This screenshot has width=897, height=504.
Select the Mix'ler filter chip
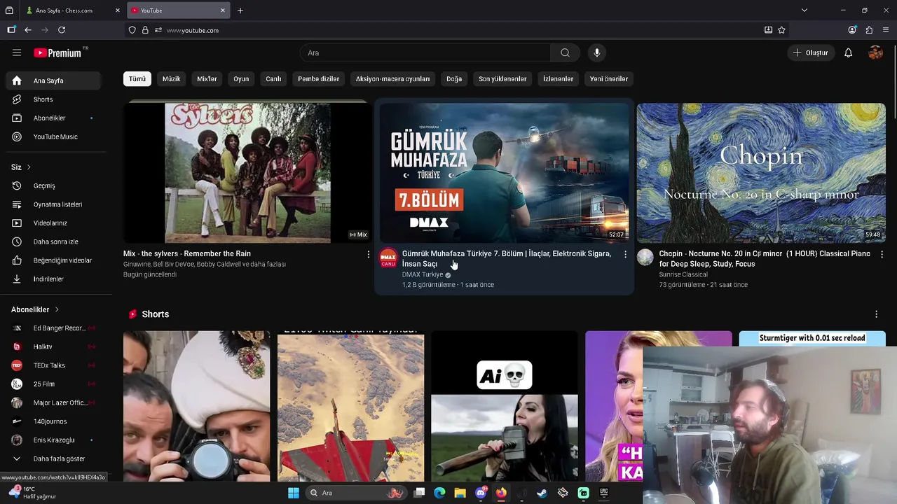207,79
